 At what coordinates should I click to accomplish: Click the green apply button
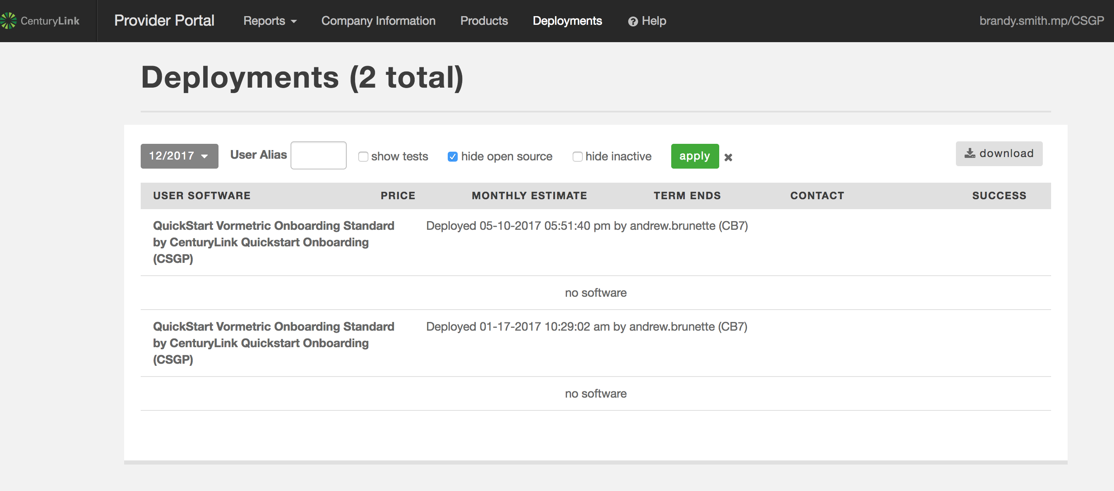694,156
